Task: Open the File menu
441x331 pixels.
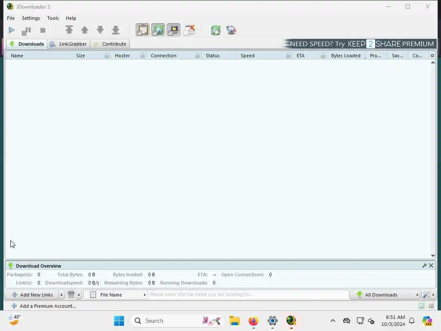Action: [11, 18]
